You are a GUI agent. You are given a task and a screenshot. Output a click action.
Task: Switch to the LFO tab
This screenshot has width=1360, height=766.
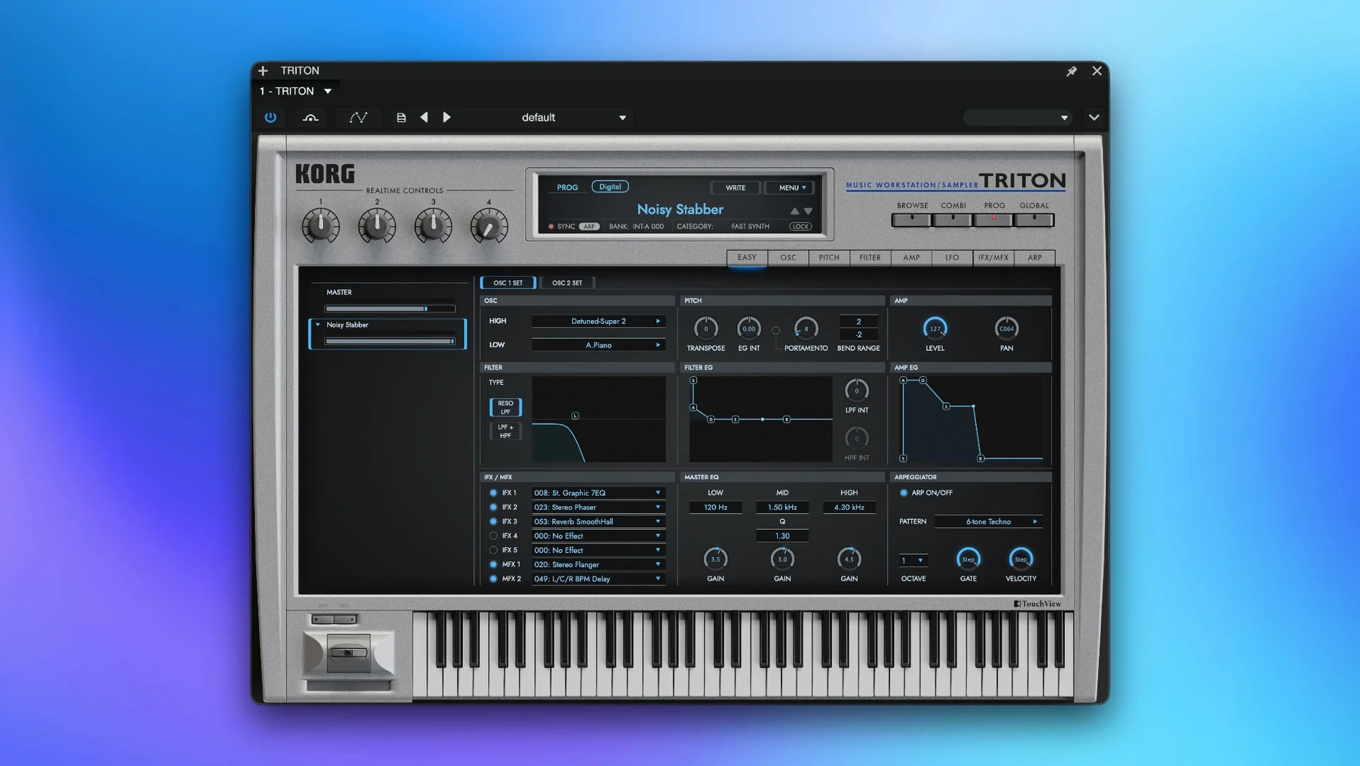point(952,258)
